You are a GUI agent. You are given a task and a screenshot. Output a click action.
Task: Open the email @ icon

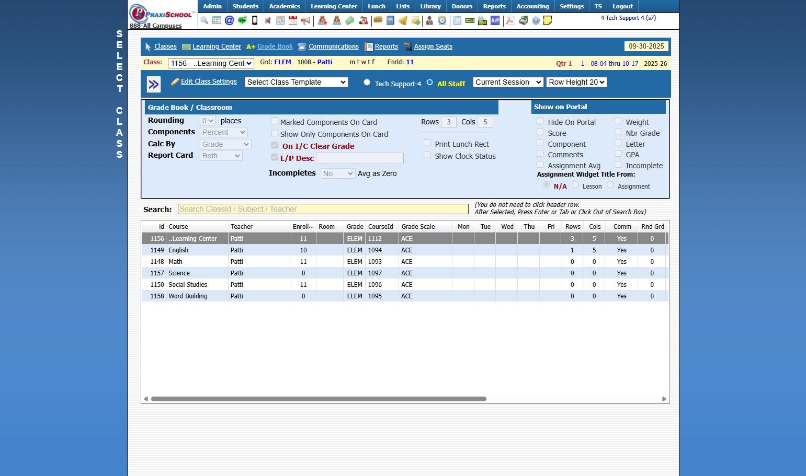point(229,20)
